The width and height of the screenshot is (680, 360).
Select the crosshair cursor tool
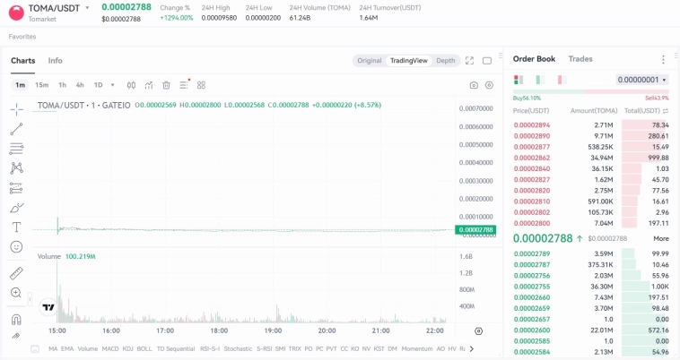[16, 108]
